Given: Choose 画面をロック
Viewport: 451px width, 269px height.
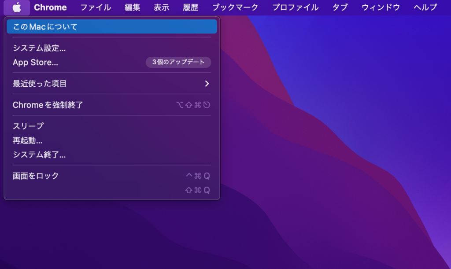Looking at the screenshot, I should (112, 176).
